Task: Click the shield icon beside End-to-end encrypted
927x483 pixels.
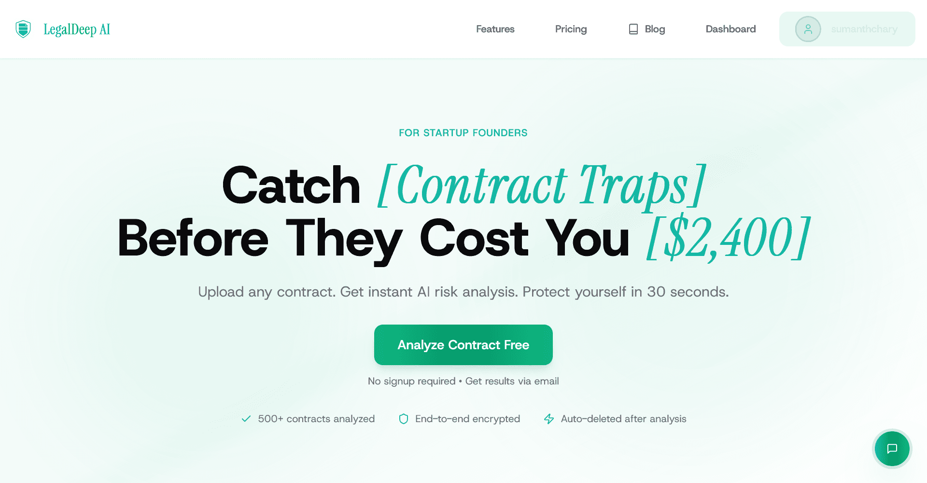Action: point(404,419)
